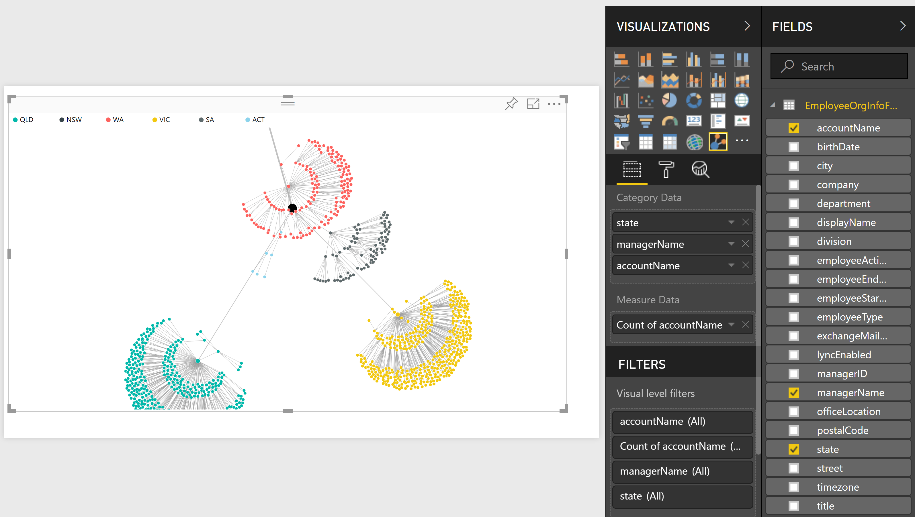Open the dropdown for the state category field
This screenshot has height=517, width=915.
point(731,223)
